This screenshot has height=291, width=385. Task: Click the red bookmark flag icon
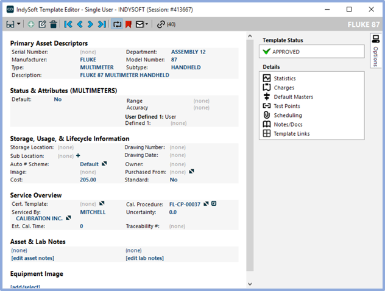click(129, 24)
